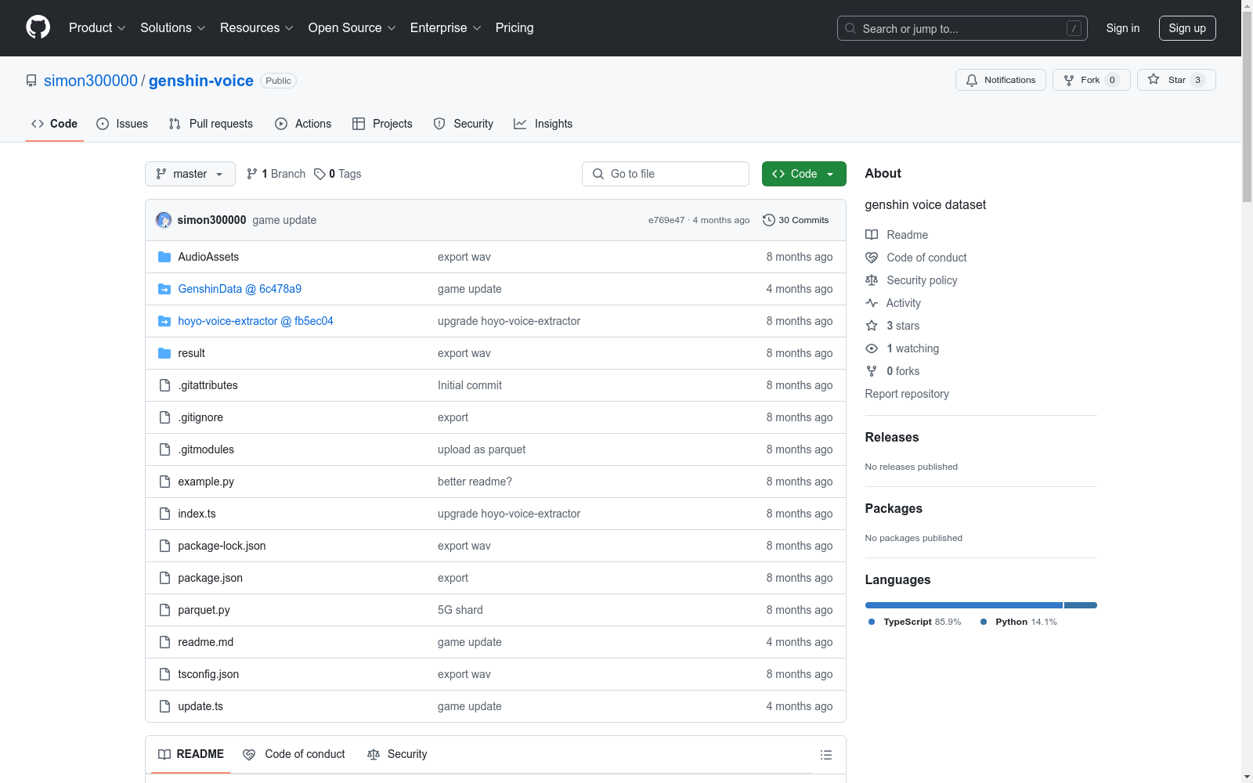Viewport: 1253px width, 783px height.
Task: Open commit hash e769e47
Action: 666,220
